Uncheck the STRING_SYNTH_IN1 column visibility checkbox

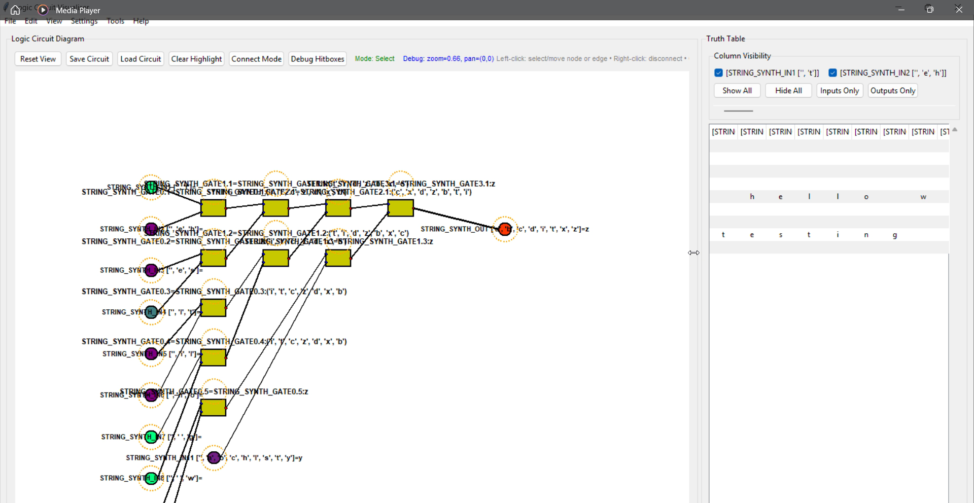(x=718, y=73)
